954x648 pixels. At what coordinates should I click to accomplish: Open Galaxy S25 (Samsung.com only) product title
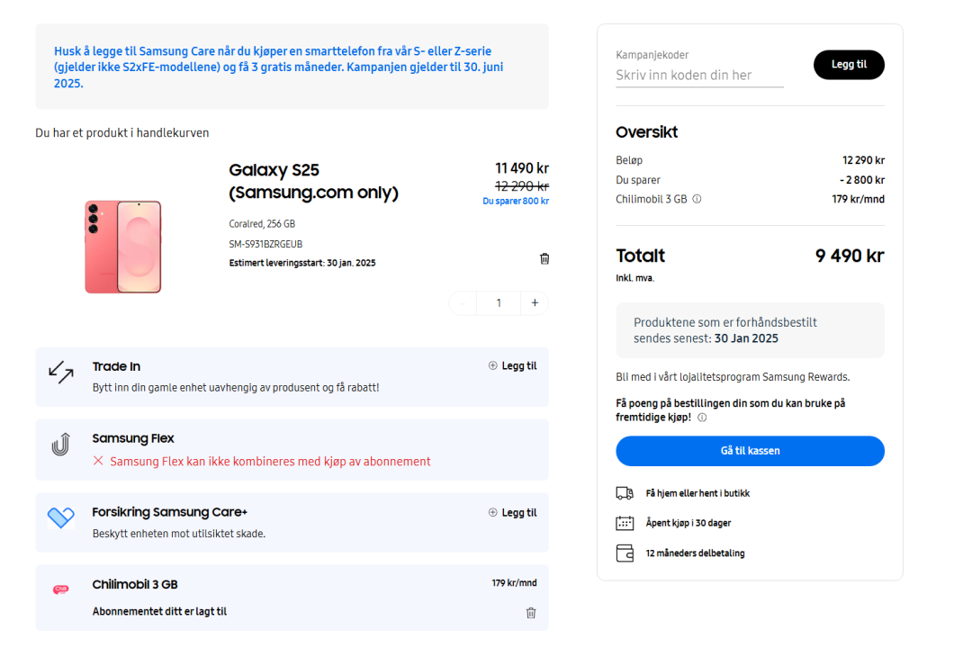(x=313, y=181)
